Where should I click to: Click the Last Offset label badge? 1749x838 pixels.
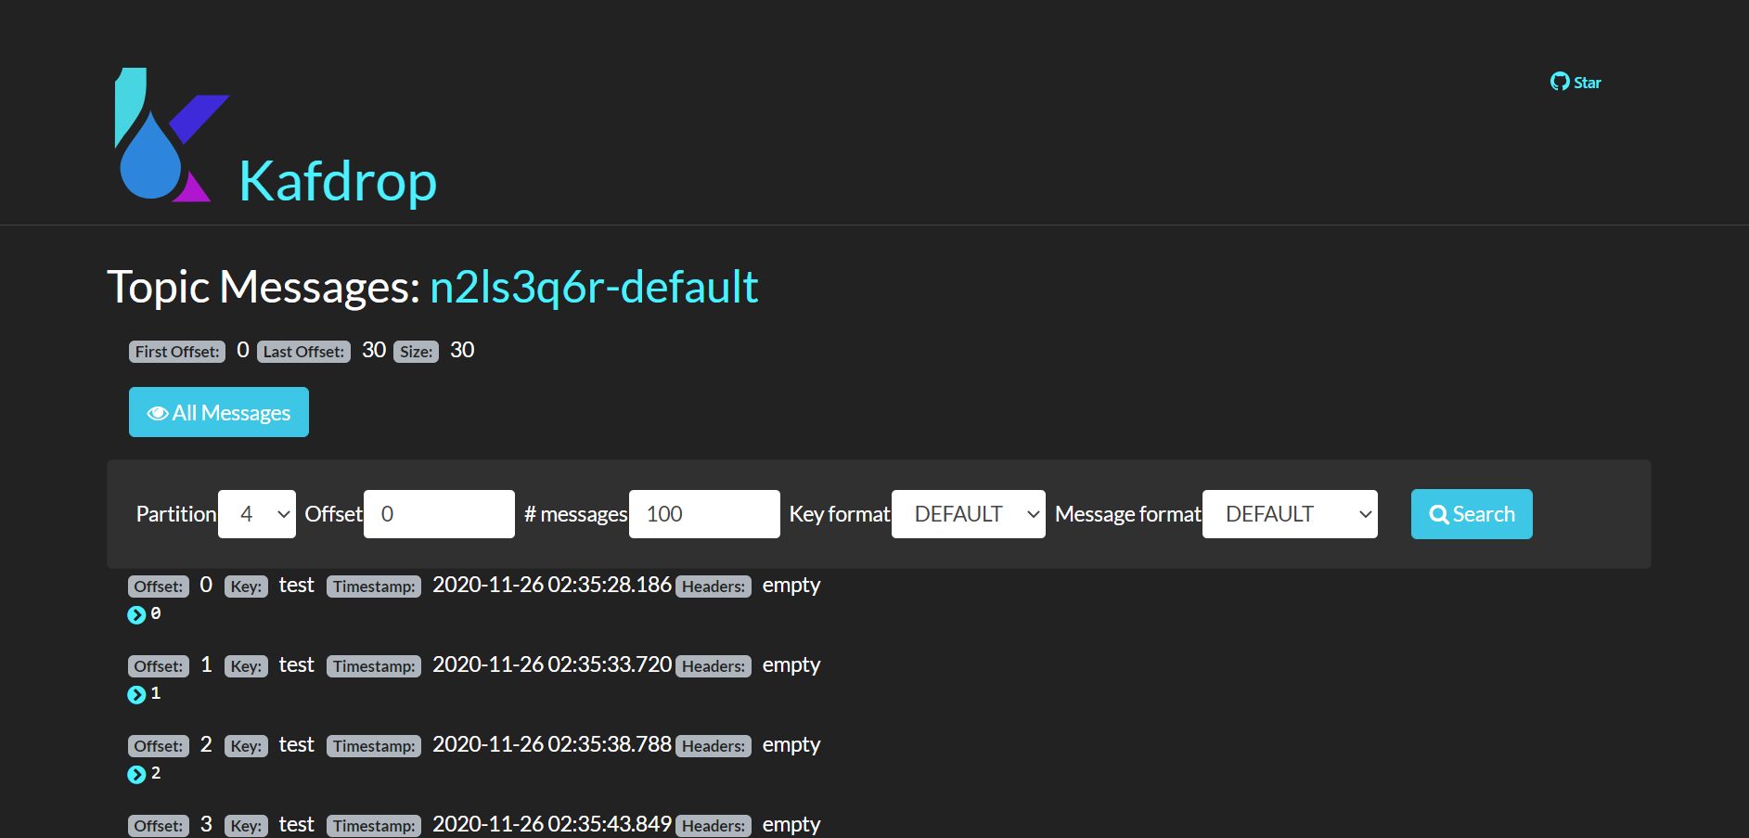(303, 352)
